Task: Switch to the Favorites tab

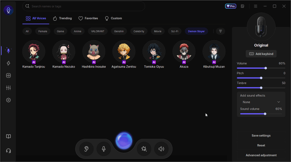Action: [x=88, y=18]
